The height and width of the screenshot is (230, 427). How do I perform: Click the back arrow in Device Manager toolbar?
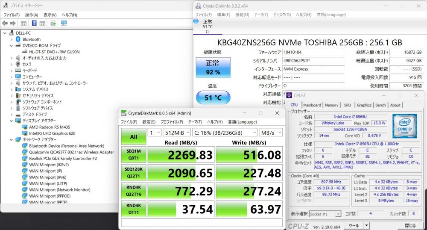click(5, 24)
